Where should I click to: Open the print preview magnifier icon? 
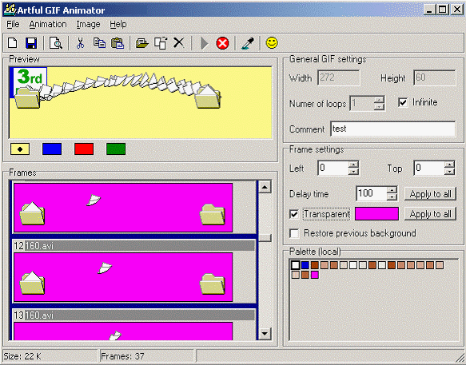click(56, 43)
